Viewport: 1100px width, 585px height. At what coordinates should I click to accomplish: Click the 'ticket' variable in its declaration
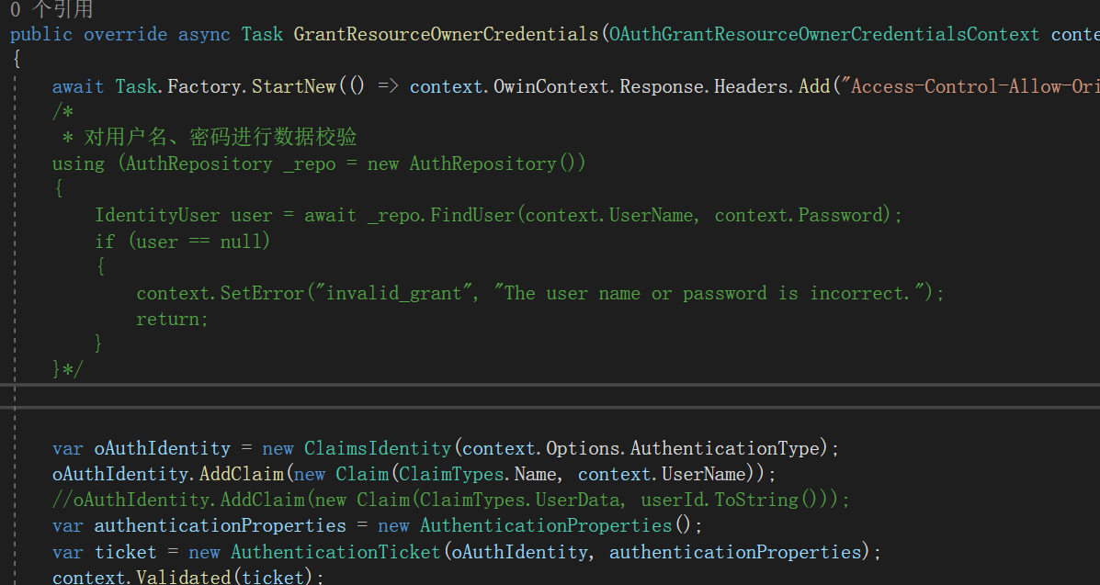[x=126, y=552]
